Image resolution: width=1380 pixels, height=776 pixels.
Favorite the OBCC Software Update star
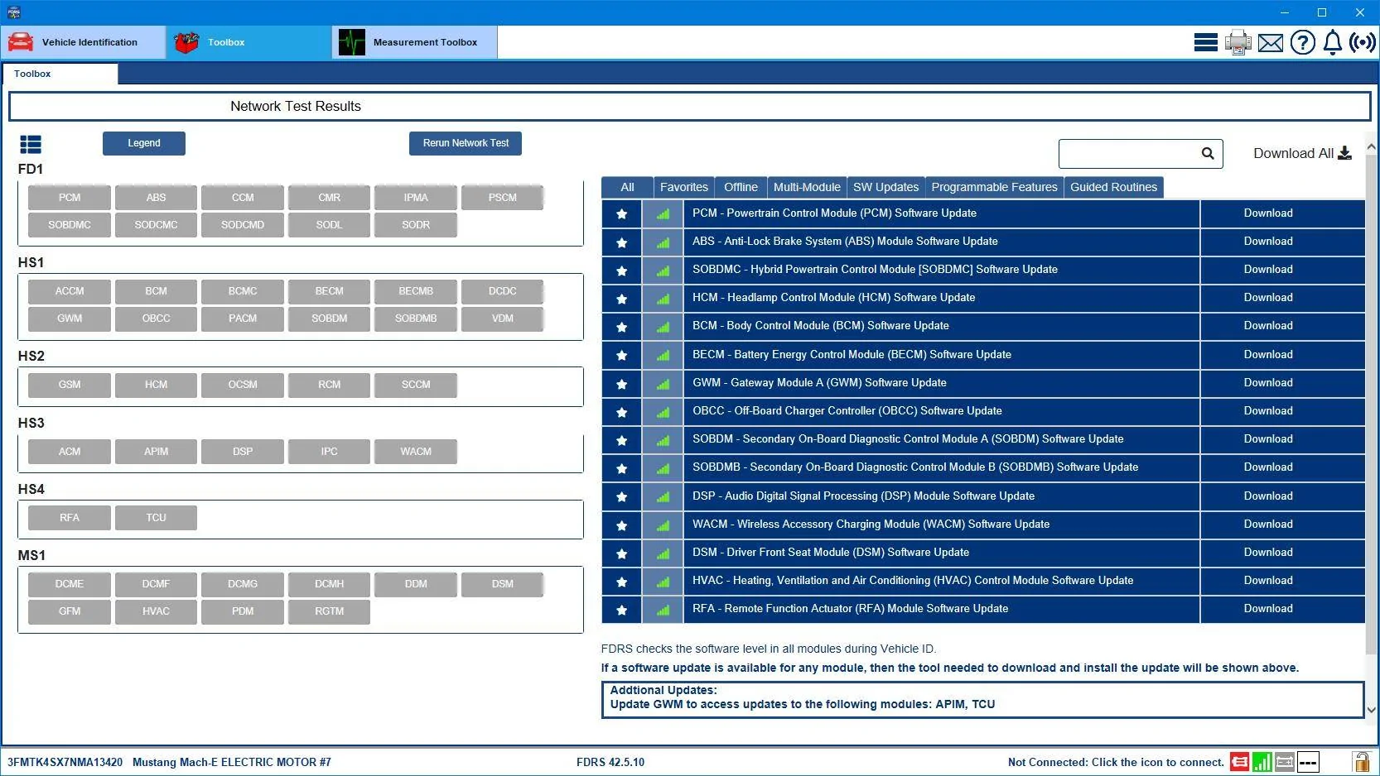(x=621, y=412)
